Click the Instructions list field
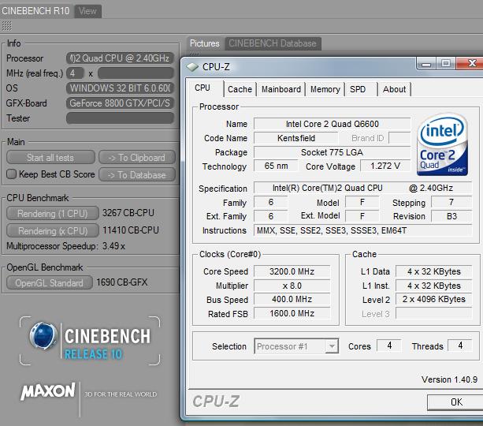The image size is (483, 426). 363,230
